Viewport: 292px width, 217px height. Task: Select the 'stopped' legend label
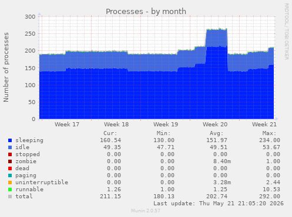tap(28, 154)
